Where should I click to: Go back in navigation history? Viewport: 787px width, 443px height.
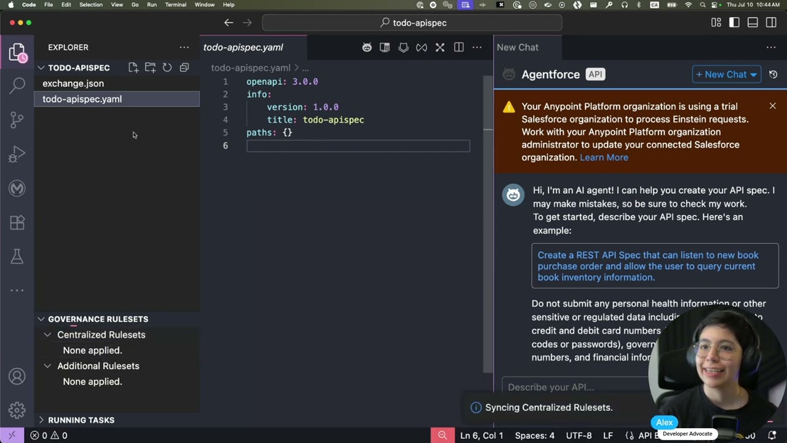(x=229, y=23)
